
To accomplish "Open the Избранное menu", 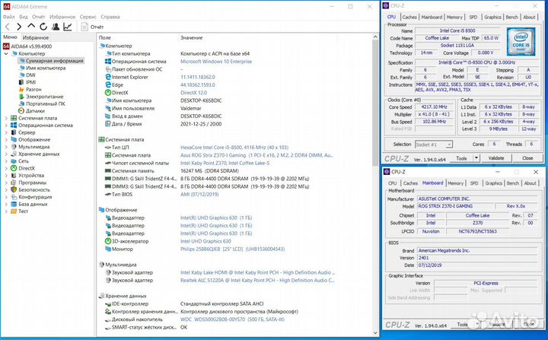I will (62, 17).
